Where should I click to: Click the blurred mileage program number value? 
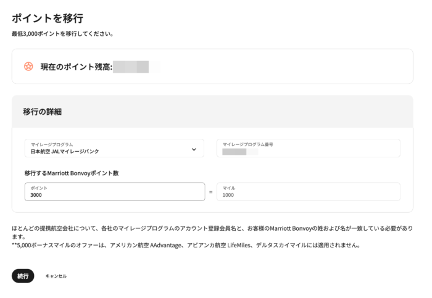(x=235, y=152)
